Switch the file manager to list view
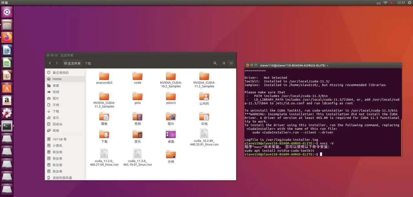This screenshot has width=413, height=197. (224, 63)
